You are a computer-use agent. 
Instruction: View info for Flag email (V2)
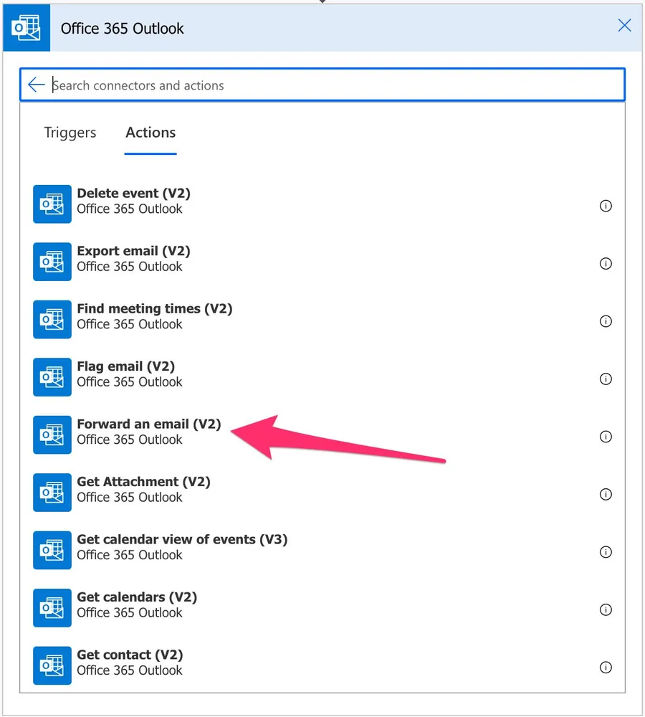[x=606, y=379]
